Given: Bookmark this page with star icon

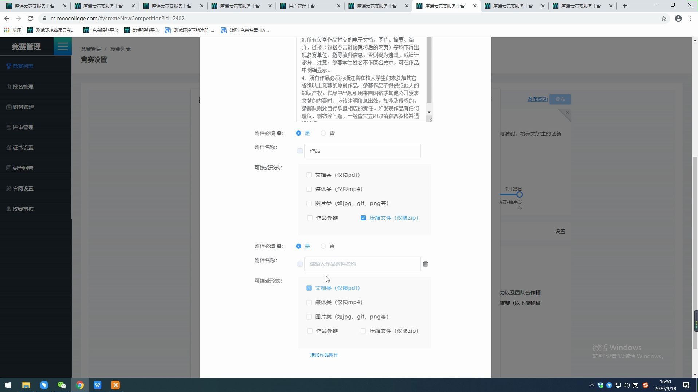Looking at the screenshot, I should tap(664, 19).
